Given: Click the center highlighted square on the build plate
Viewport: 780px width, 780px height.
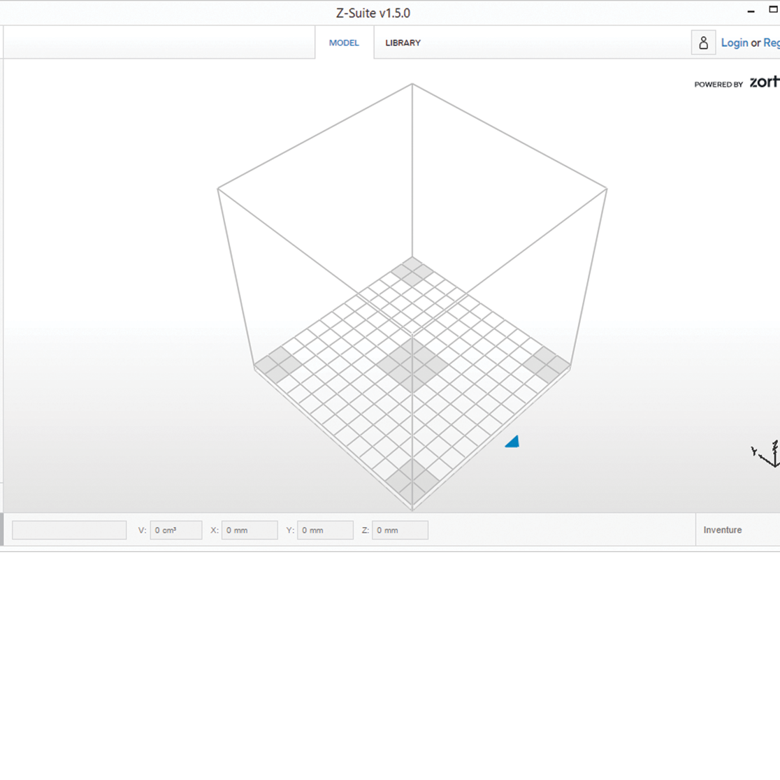Looking at the screenshot, I should pos(412,362).
